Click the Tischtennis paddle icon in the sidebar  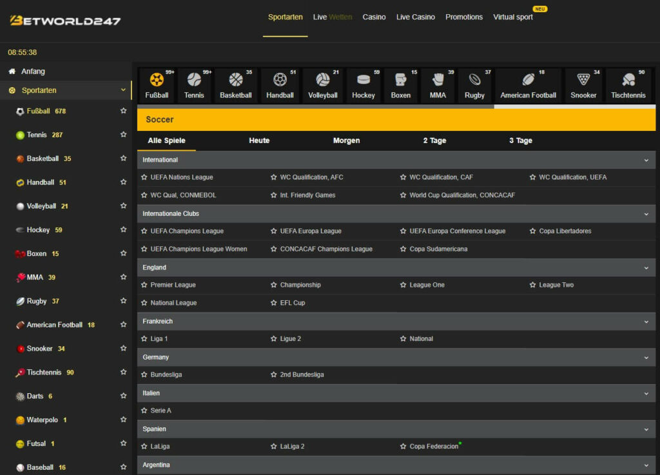[x=20, y=373]
